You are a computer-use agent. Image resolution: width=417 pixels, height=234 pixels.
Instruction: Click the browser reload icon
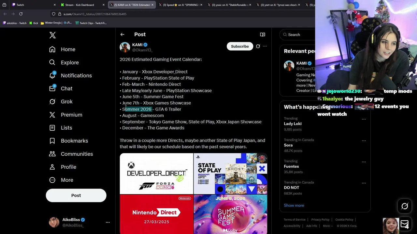click(21, 14)
